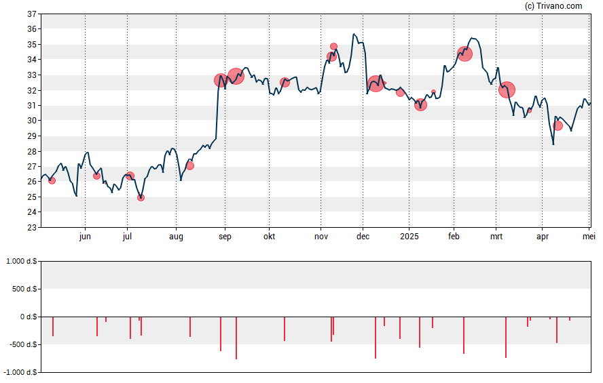Click the longest red volume bar in mid-September
This screenshot has width=603, height=383.
tap(236, 338)
